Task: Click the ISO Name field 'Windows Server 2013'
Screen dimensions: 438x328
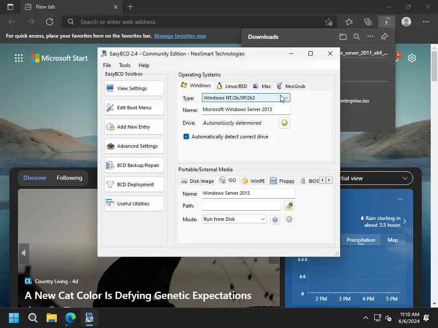Action: click(249, 193)
